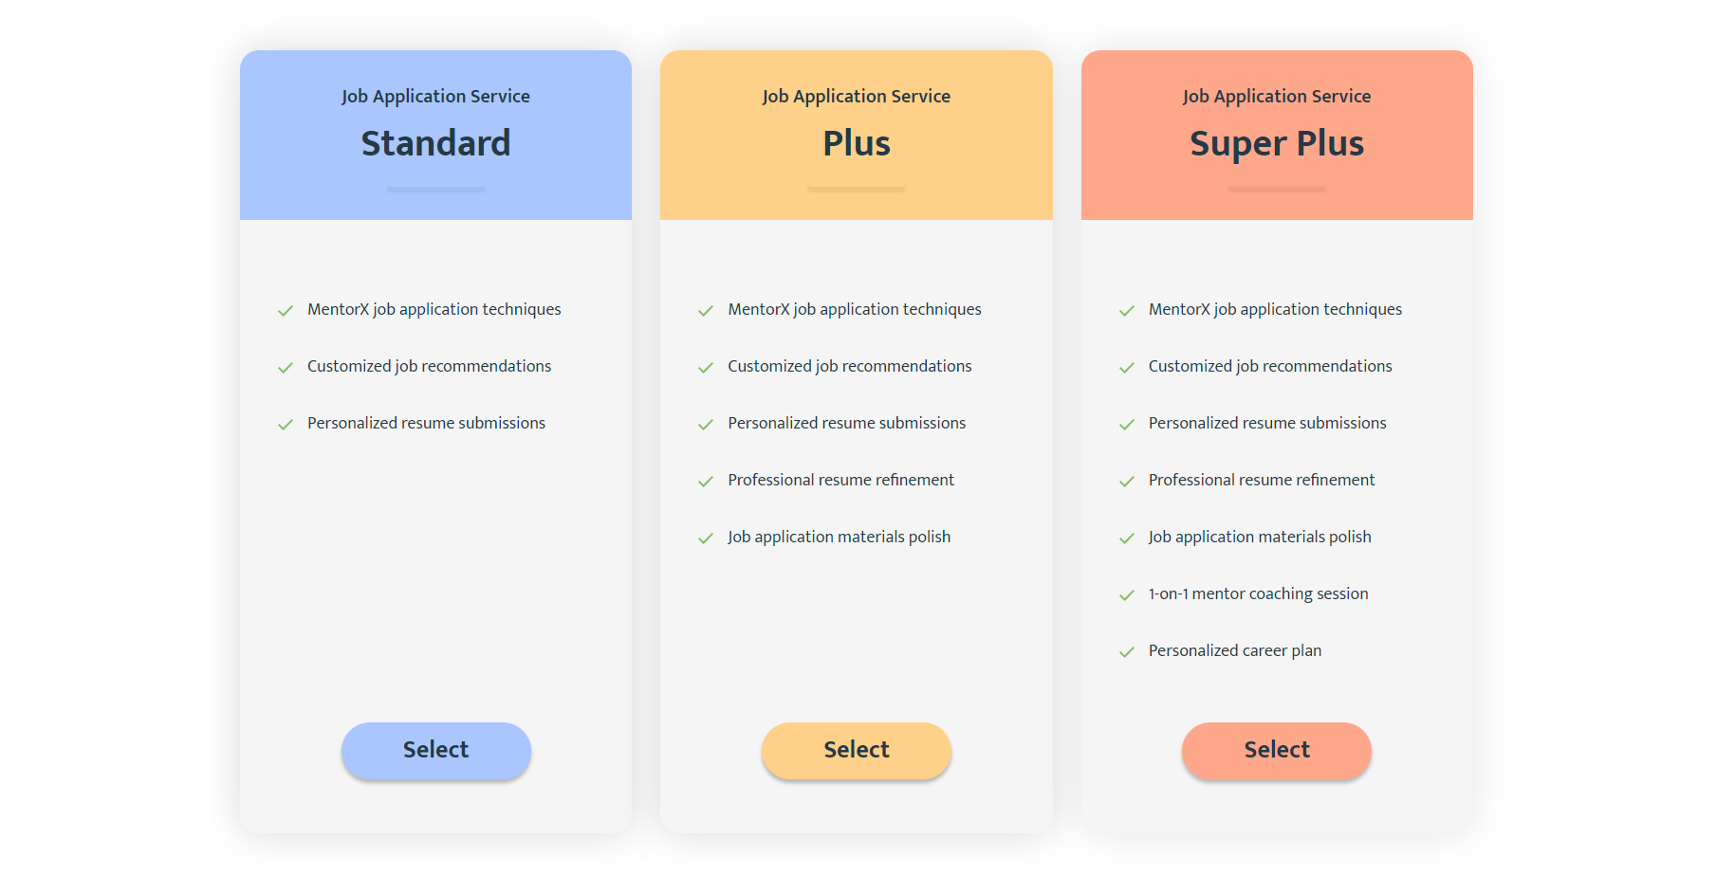Image resolution: width=1735 pixels, height=876 pixels.
Task: Click Personalized career plan feature text
Action: [1234, 650]
